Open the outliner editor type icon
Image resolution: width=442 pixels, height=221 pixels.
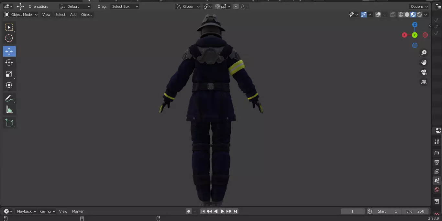(x=438, y=6)
